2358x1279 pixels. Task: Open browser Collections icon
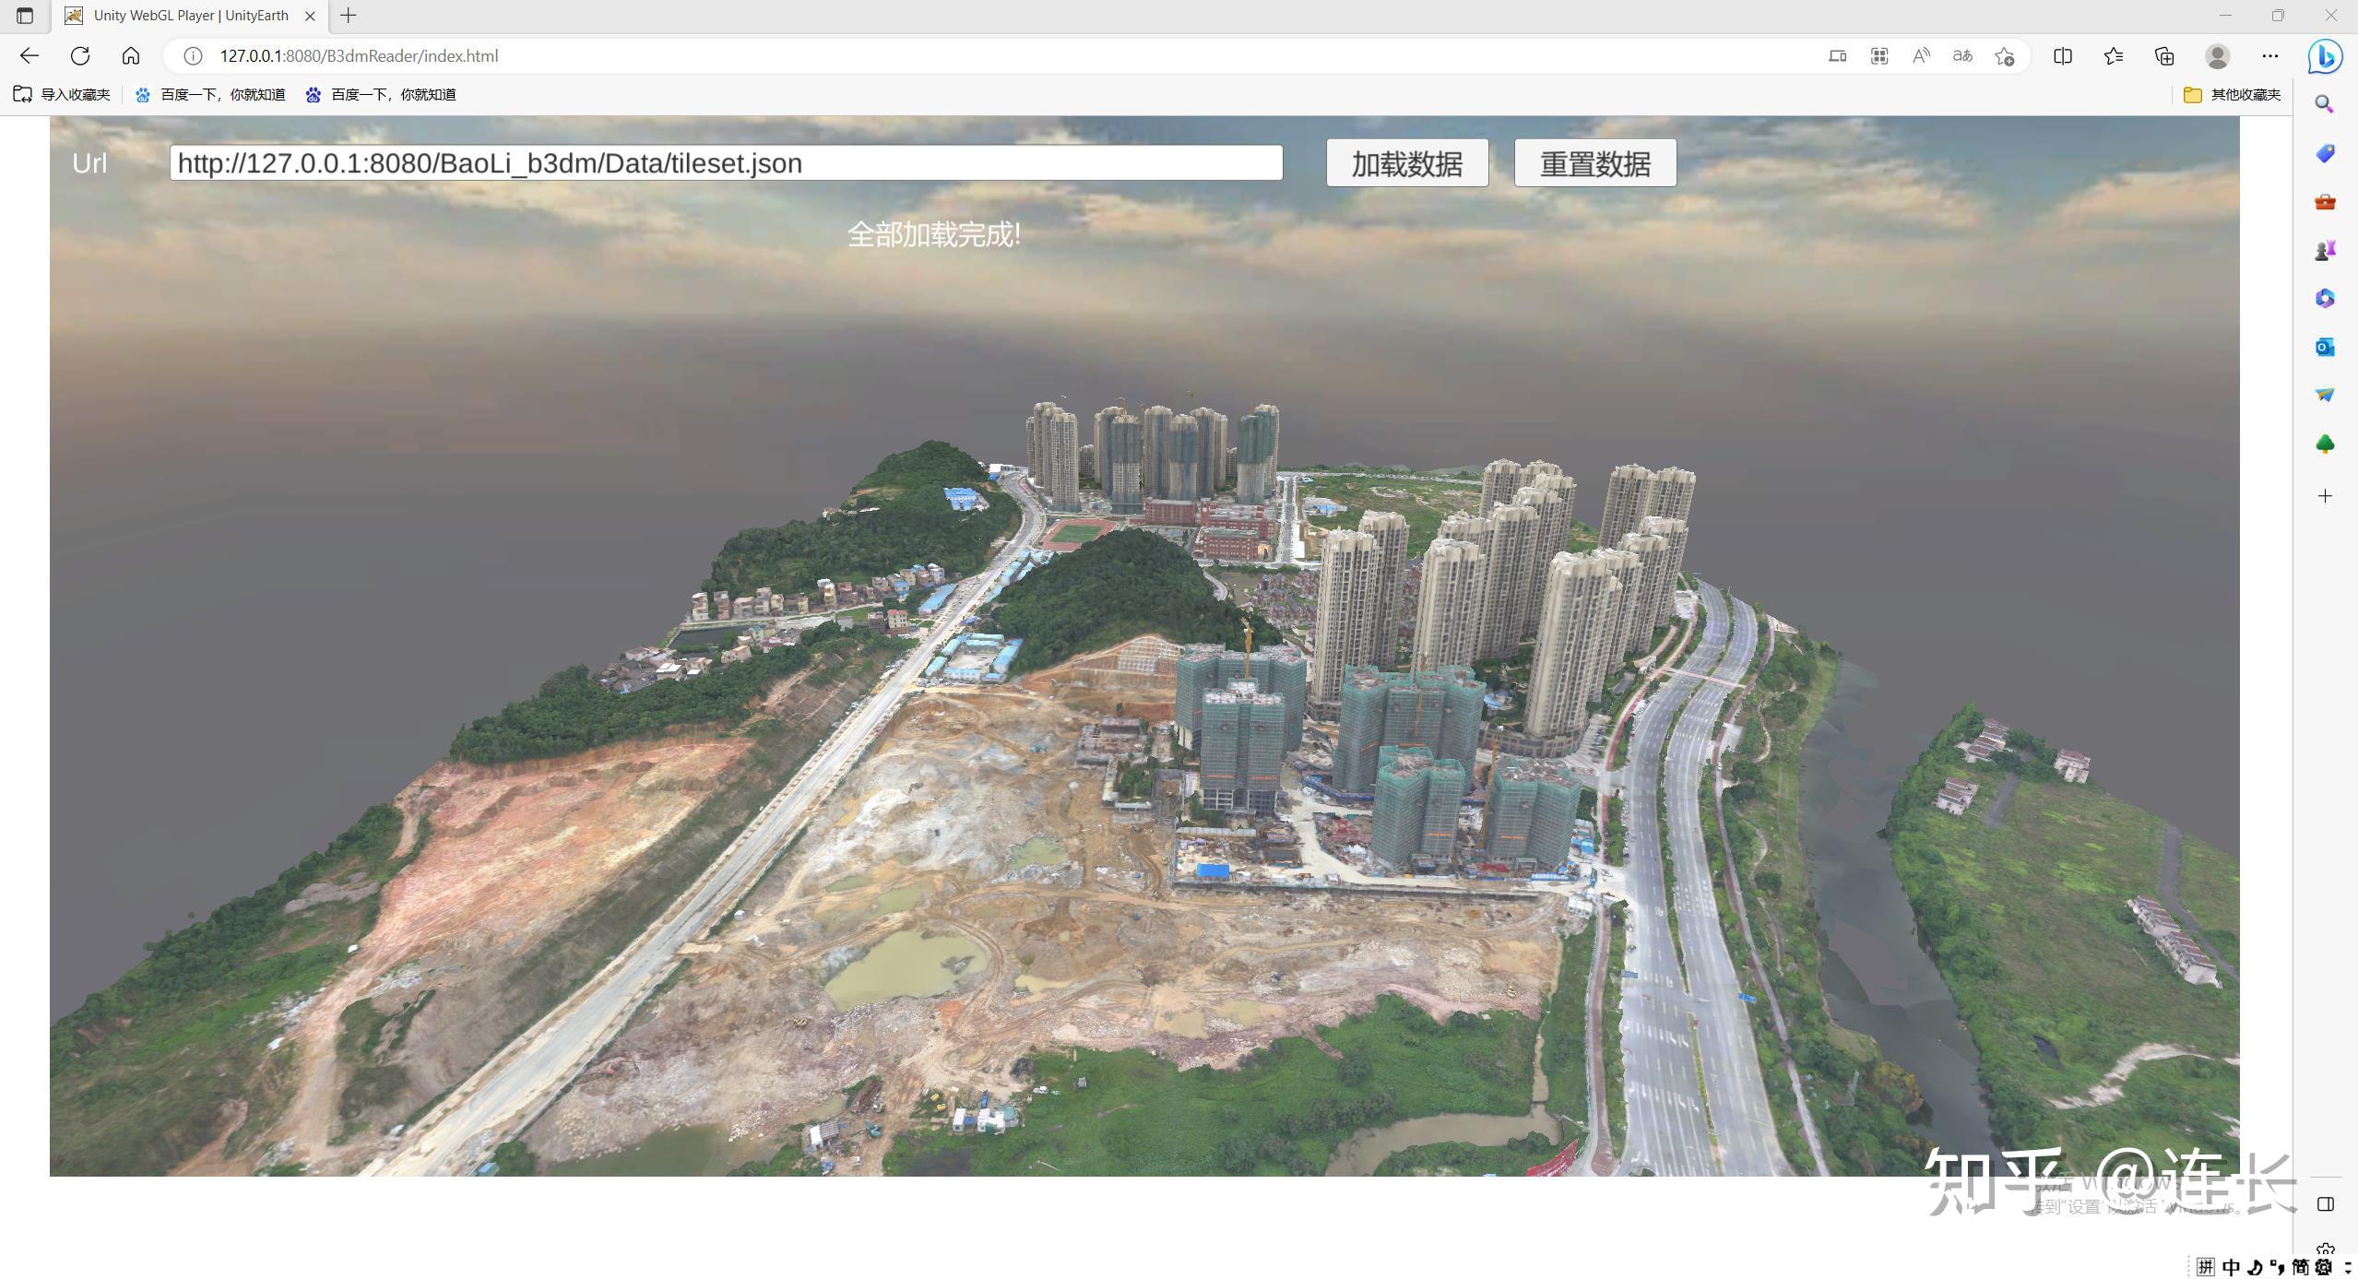point(2164,56)
